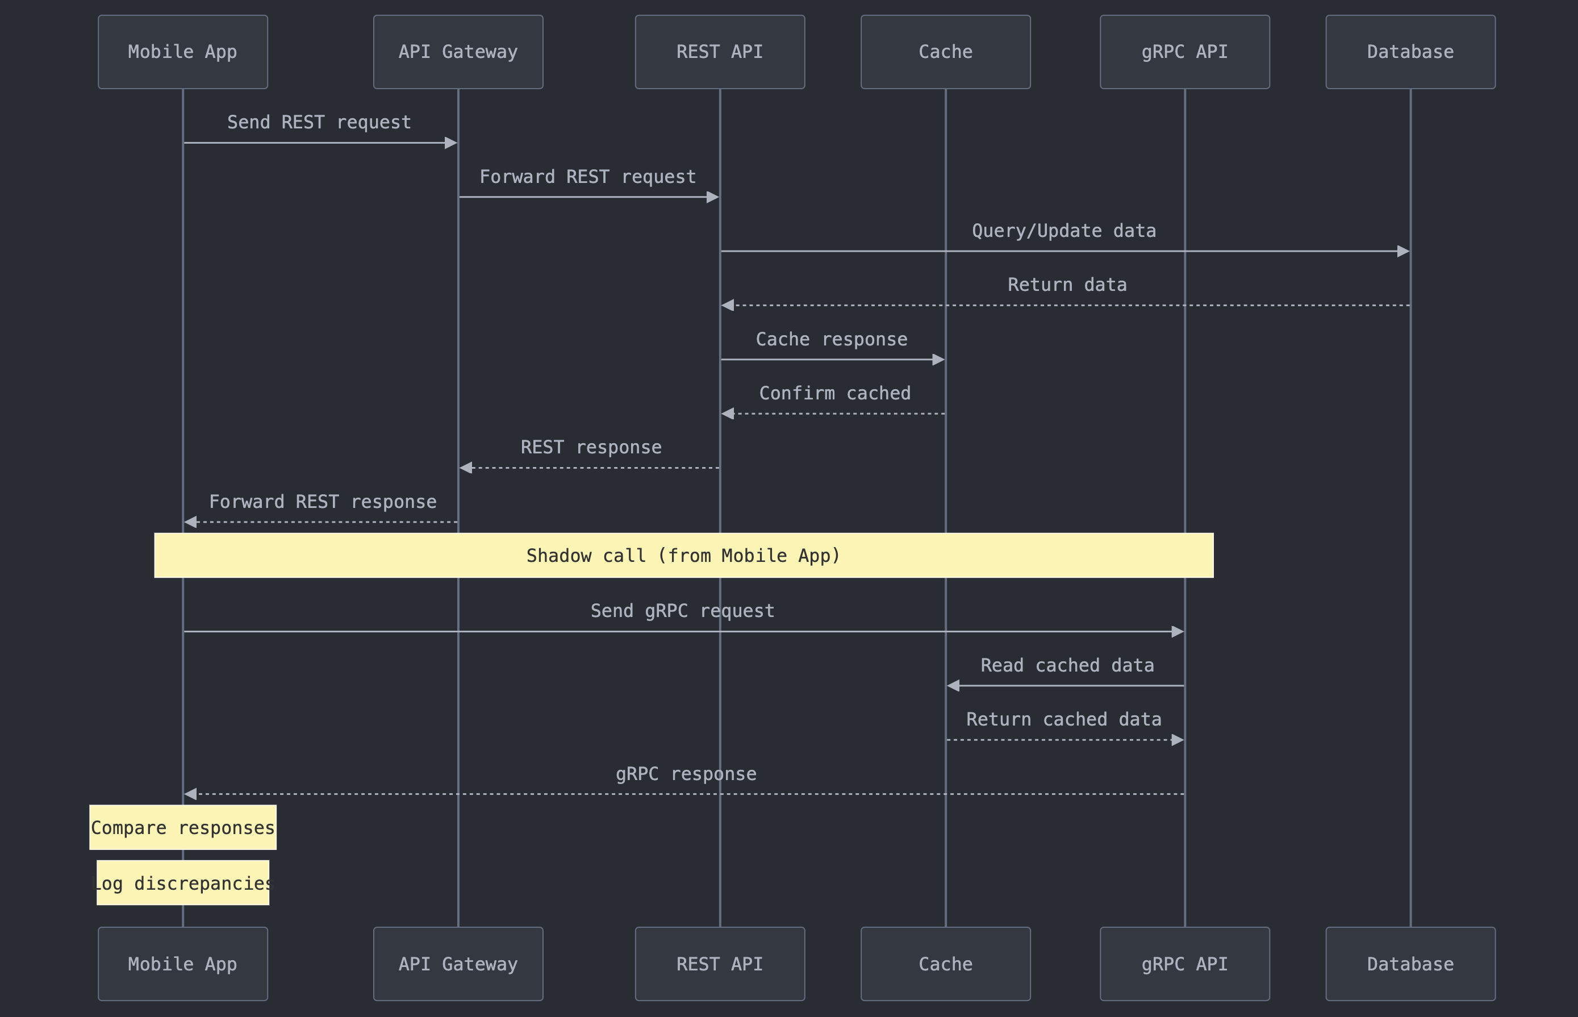Select the top REST API participant box

tap(720, 52)
